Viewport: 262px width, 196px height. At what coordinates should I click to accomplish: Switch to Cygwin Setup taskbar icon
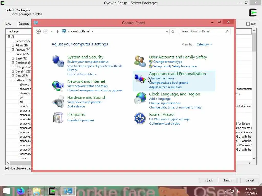click(x=52, y=191)
